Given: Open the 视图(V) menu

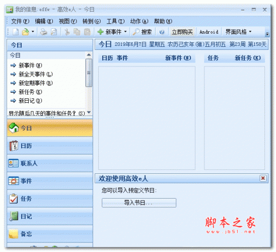Looking at the screenshot, I should click(x=68, y=21).
